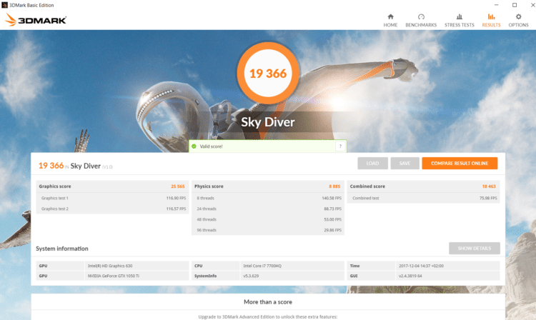Click the 19 366 in Sky Diver result title
The width and height of the screenshot is (536, 320).
tap(76, 166)
